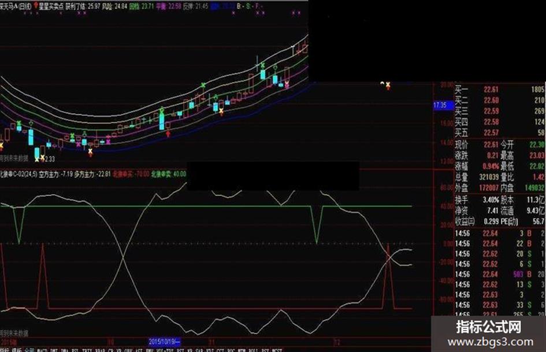Click the 总量 value 321039
Image resolution: width=546 pixels, height=352 pixels.
click(489, 177)
